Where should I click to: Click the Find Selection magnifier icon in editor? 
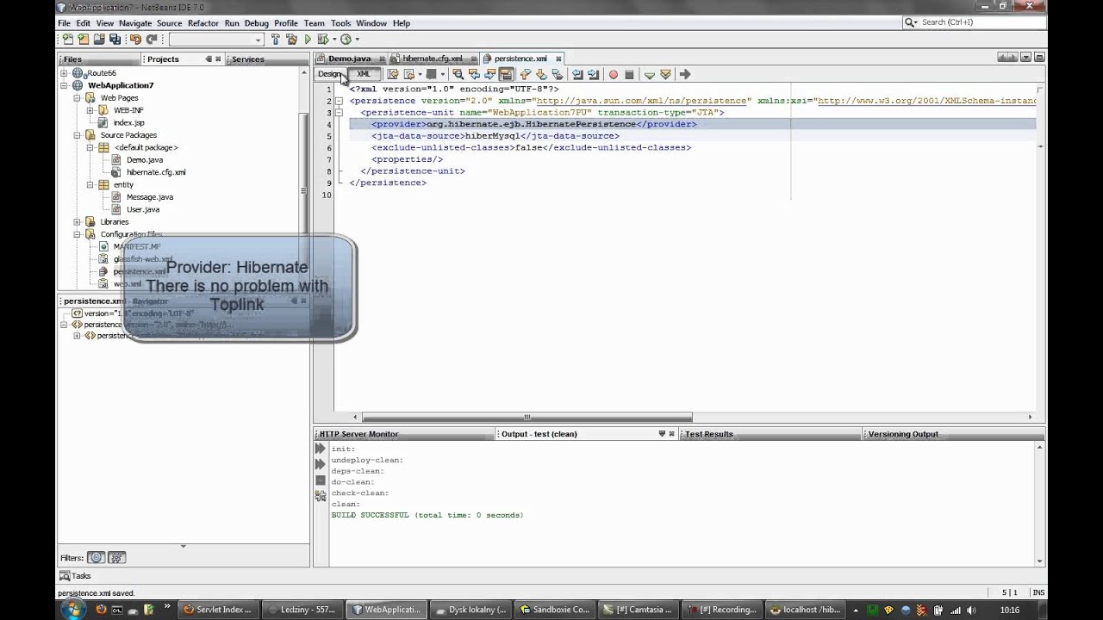pyautogui.click(x=458, y=74)
